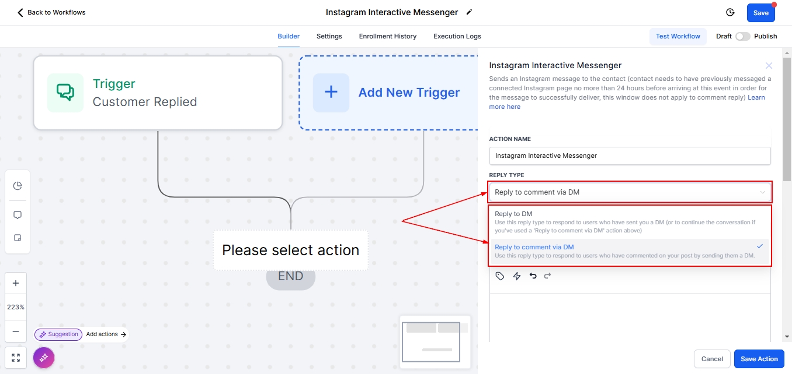This screenshot has width=792, height=374.
Task: Zoom in with the plus icon
Action: pos(16,284)
